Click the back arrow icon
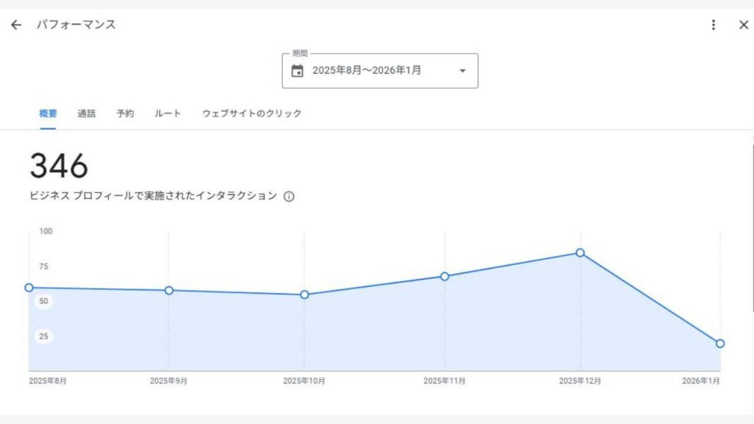 tap(15, 24)
